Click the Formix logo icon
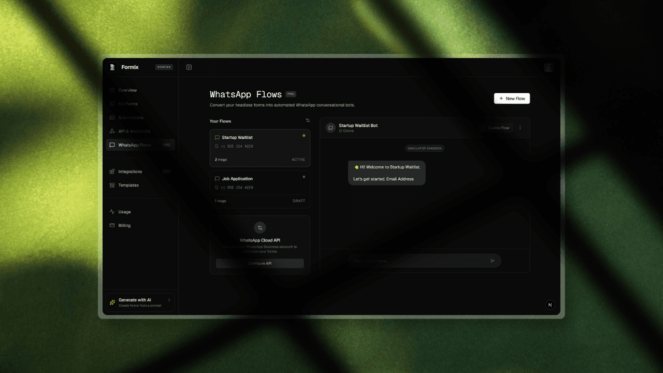The width and height of the screenshot is (663, 373). (112, 67)
